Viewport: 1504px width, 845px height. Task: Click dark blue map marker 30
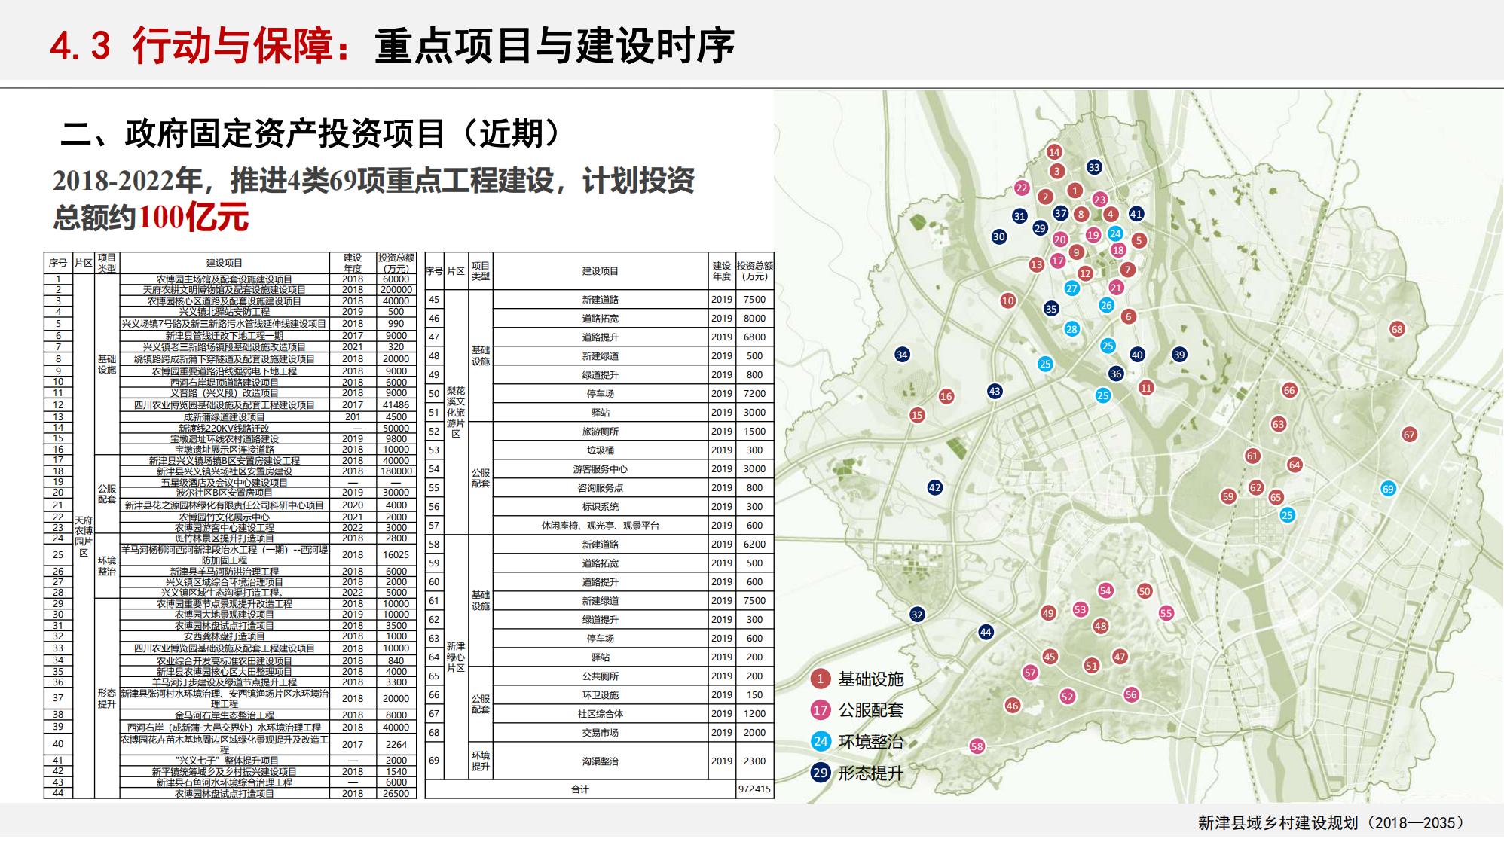pos(999,236)
